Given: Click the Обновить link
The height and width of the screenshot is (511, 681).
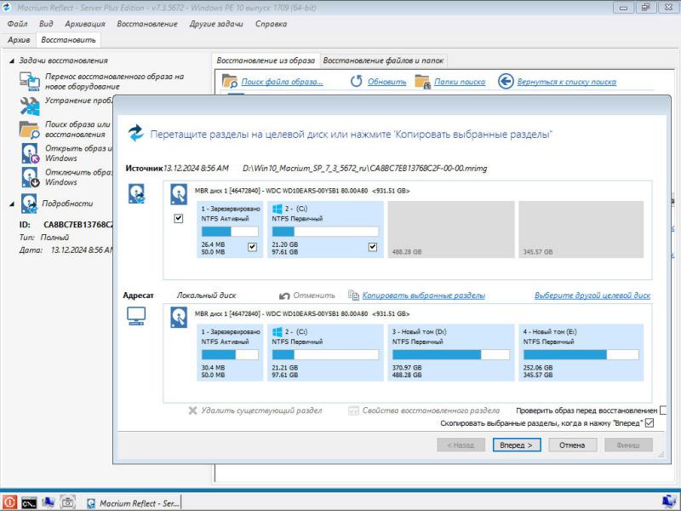Looking at the screenshot, I should coord(387,82).
